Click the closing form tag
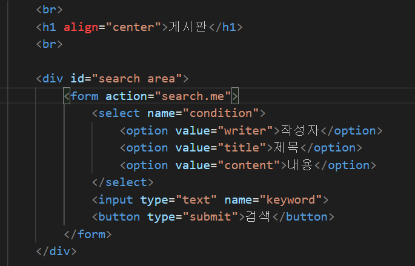 tap(88, 234)
